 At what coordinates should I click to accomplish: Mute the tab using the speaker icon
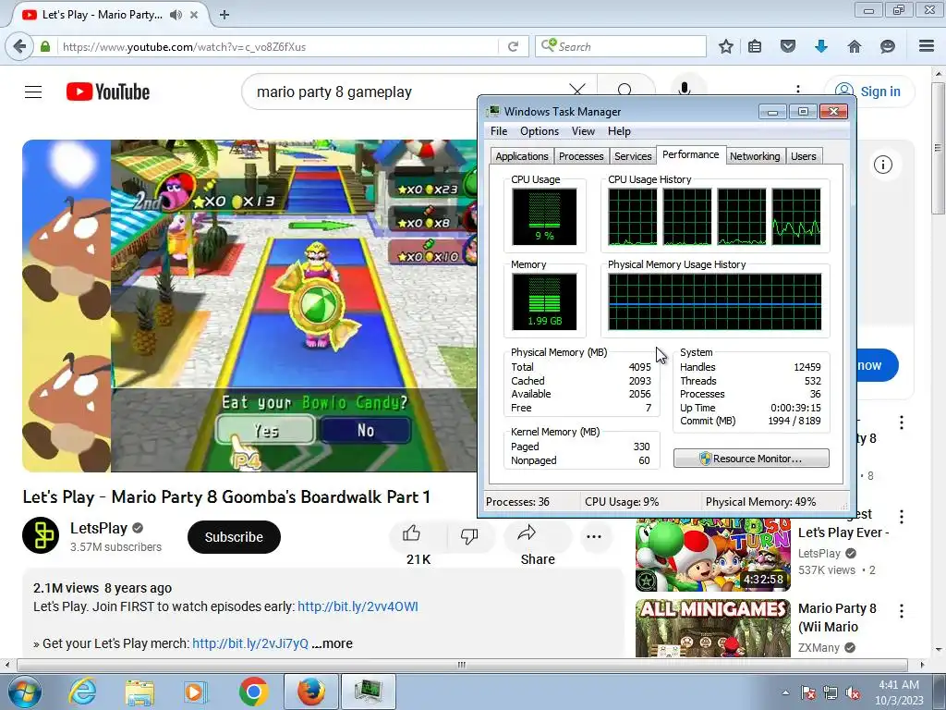[x=176, y=15]
